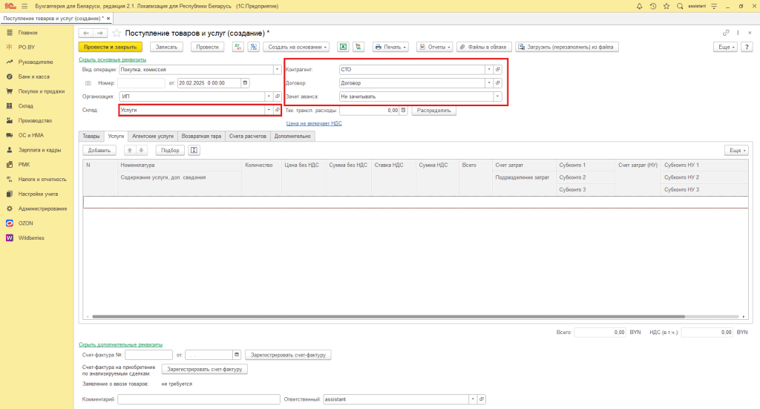Go forward with the right arrow button
This screenshot has width=760, height=409.
click(x=100, y=33)
